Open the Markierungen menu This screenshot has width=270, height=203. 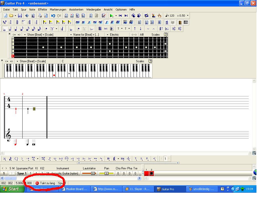coord(58,10)
